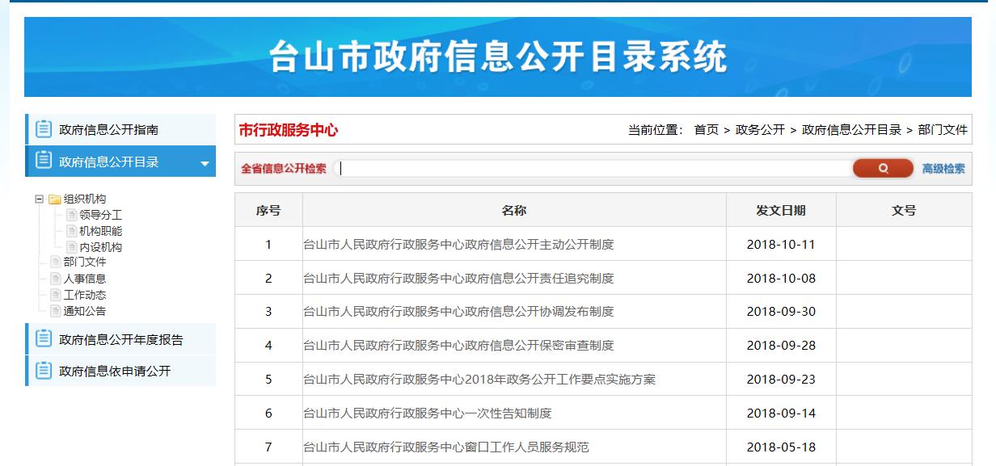Click date cell 2018-09-30
The width and height of the screenshot is (996, 466).
click(x=781, y=311)
